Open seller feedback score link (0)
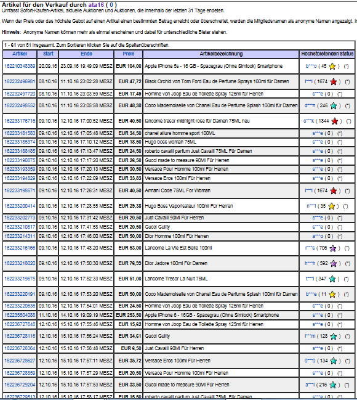This screenshot has height=400, width=357. [111, 4]
